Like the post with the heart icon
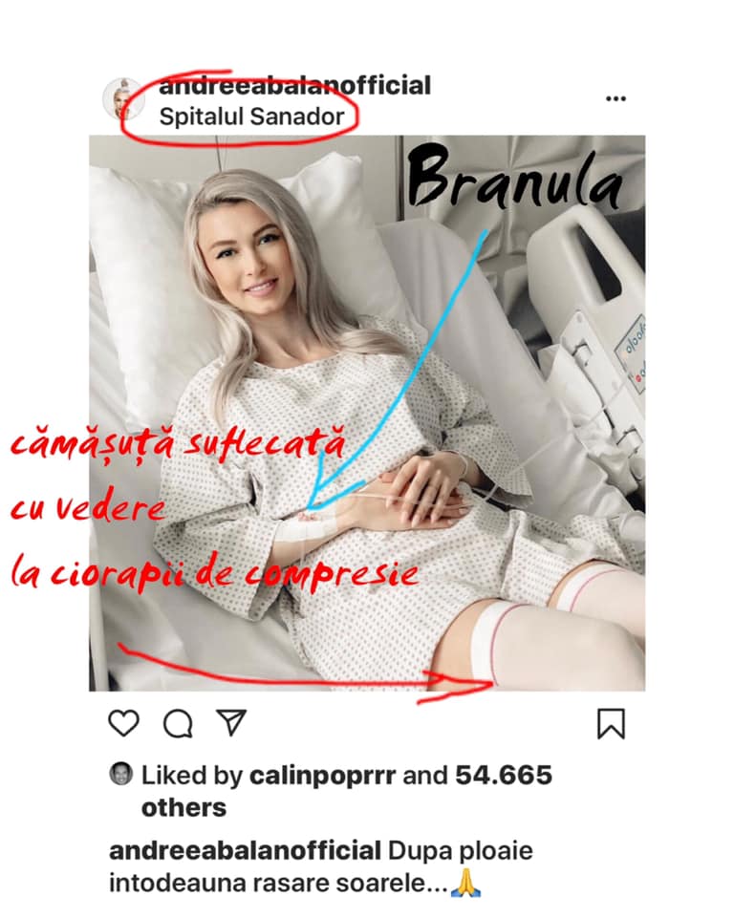Viewport: 734px width, 917px height. click(123, 723)
